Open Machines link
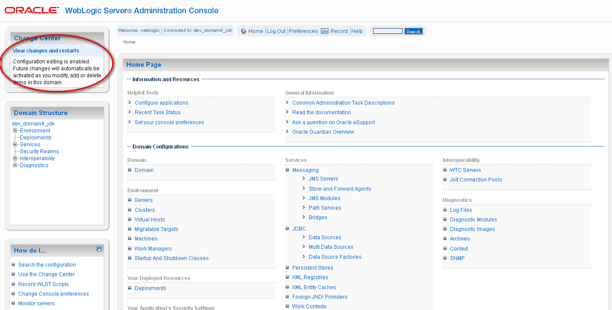This screenshot has width=612, height=310. pos(146,239)
